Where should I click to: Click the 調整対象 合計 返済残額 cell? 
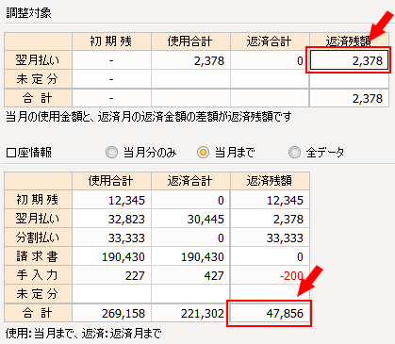click(349, 98)
